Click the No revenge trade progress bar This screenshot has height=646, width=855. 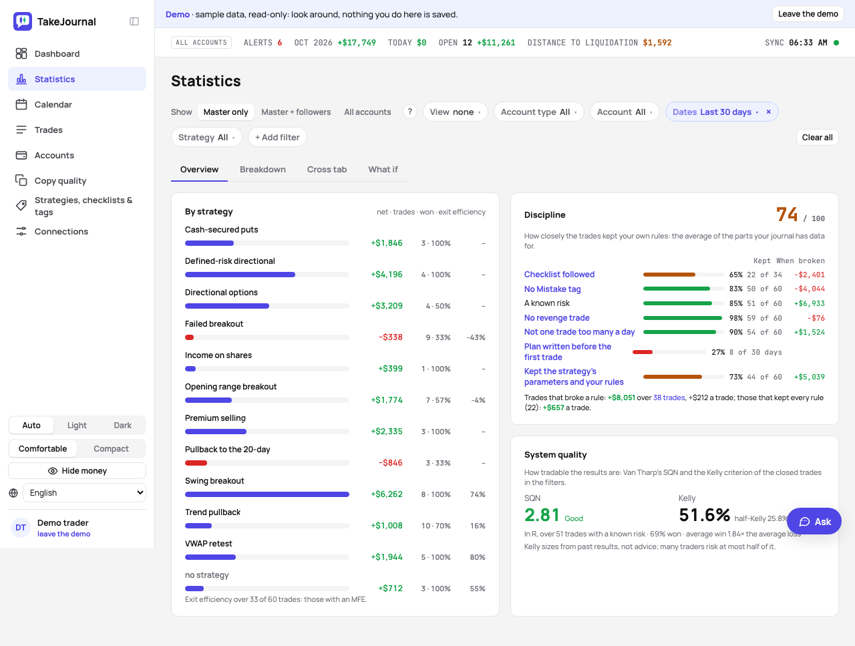683,318
